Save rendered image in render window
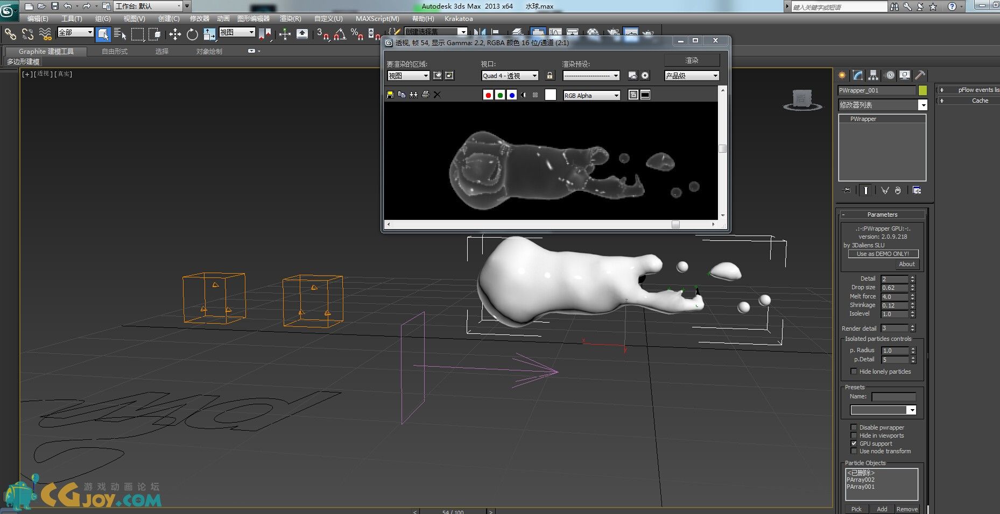 390,95
